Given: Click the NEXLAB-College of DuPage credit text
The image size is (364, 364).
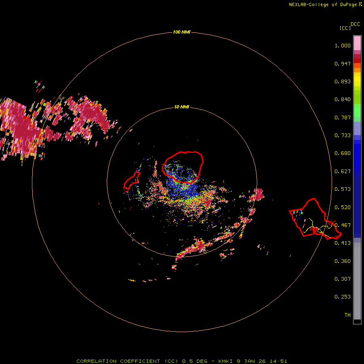Looking at the screenshot, I should 326,4.
